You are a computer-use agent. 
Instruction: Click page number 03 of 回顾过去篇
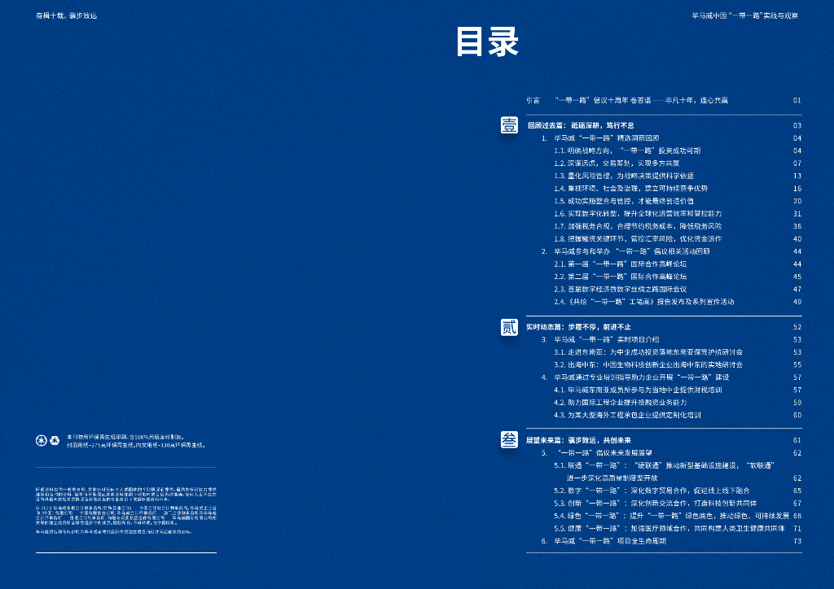tap(797, 126)
